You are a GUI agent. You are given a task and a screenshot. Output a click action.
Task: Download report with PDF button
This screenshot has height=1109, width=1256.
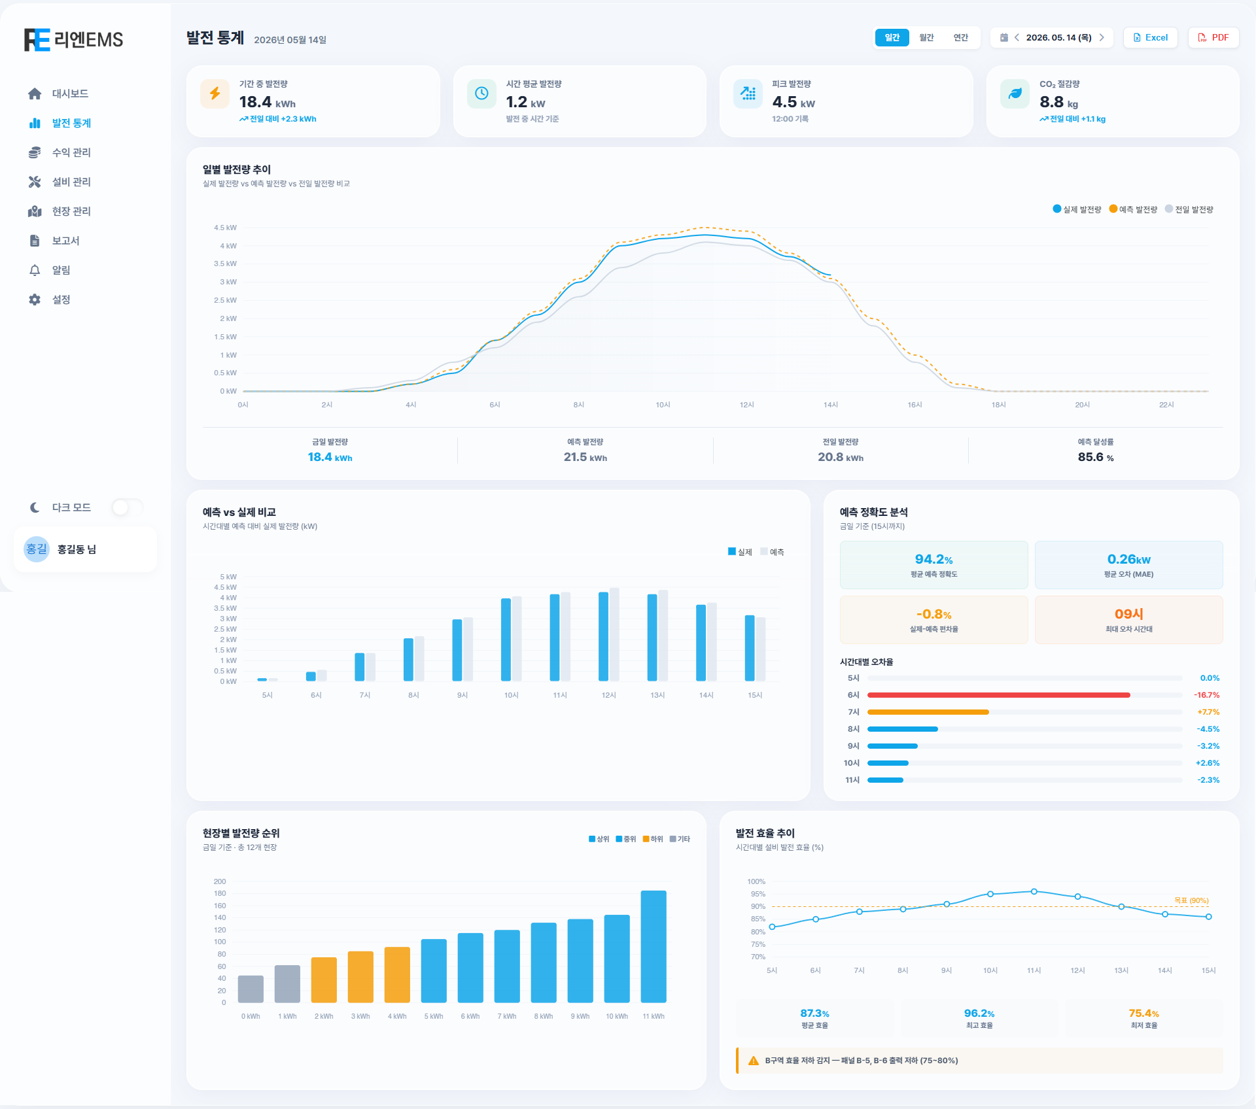point(1213,38)
